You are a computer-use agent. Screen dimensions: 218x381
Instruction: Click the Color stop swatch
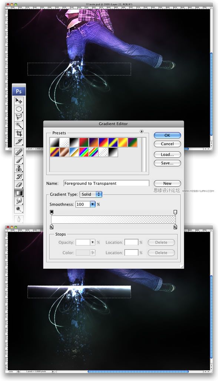[83, 253]
